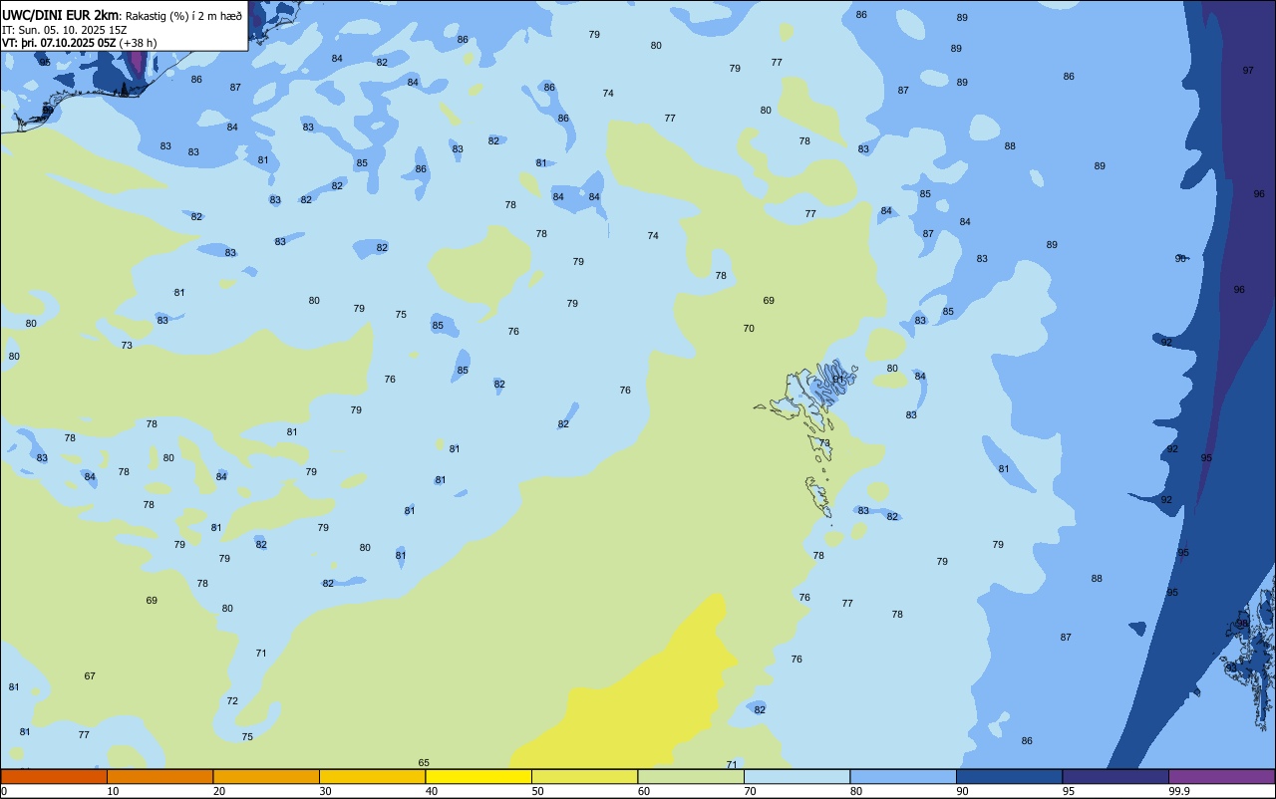Click the purple legend swatch above 99.9

tap(1221, 776)
